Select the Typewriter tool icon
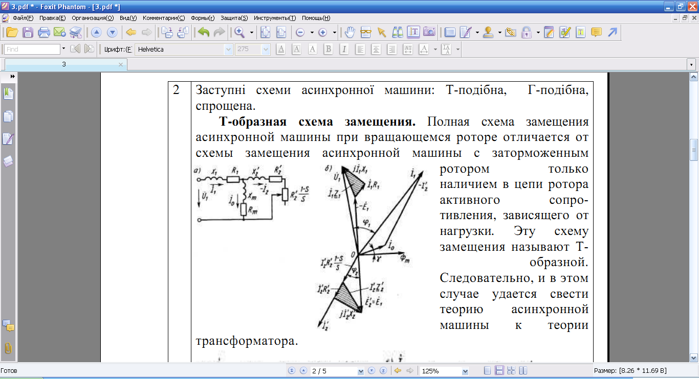 (x=581, y=32)
